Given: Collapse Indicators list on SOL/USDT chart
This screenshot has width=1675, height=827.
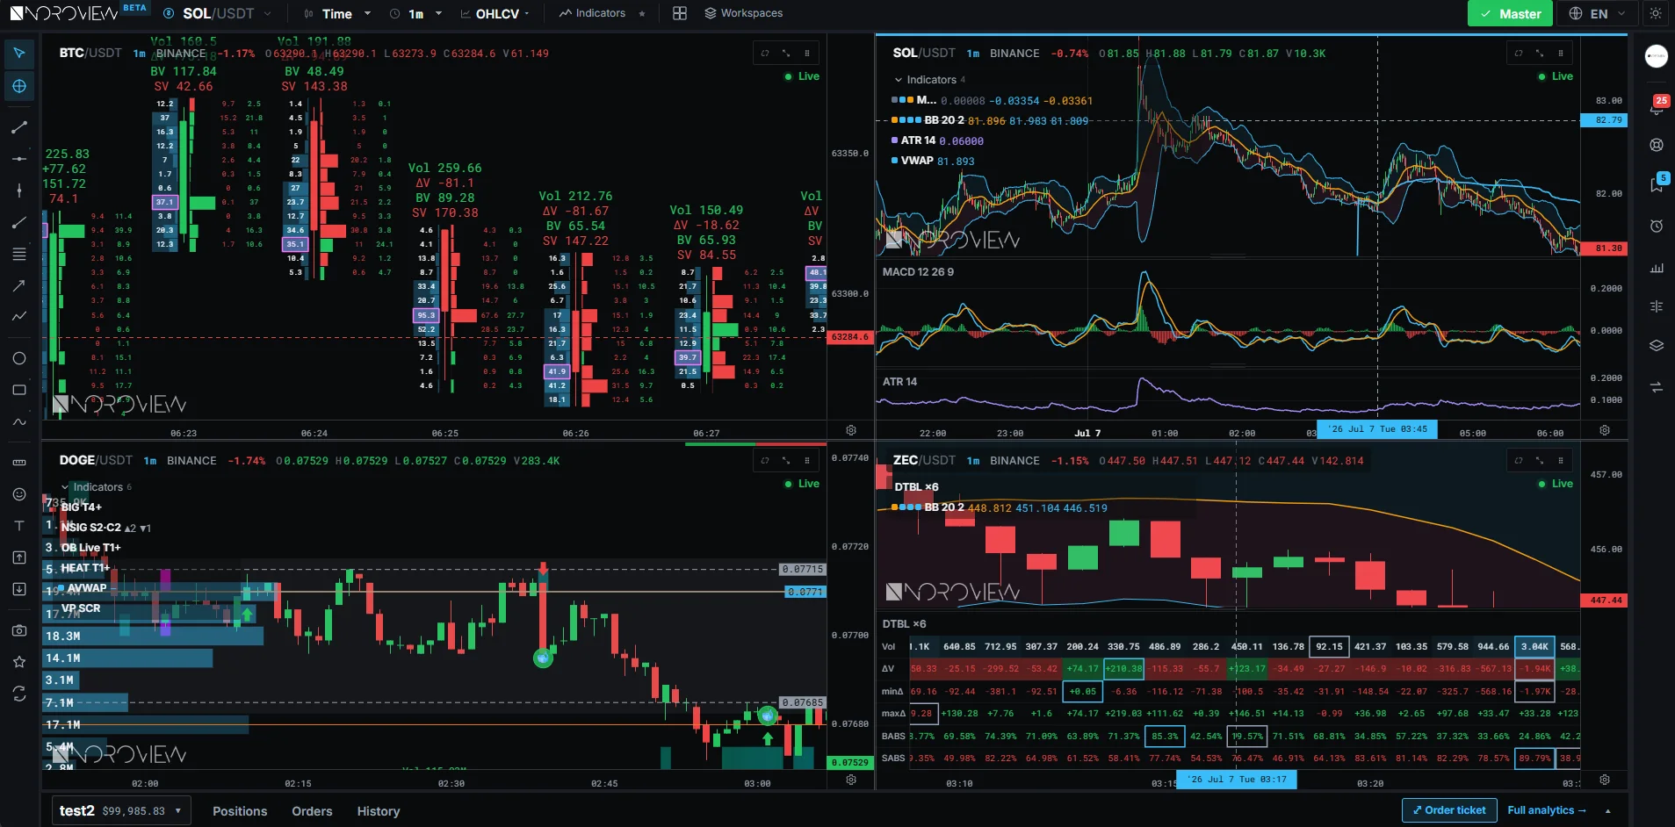Looking at the screenshot, I should (x=929, y=80).
